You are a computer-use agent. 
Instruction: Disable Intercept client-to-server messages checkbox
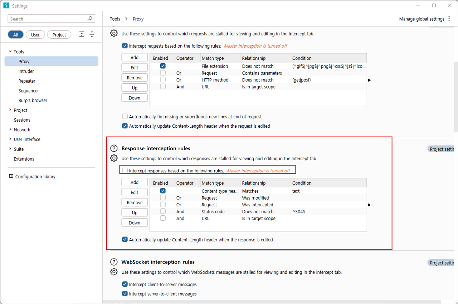pos(125,284)
